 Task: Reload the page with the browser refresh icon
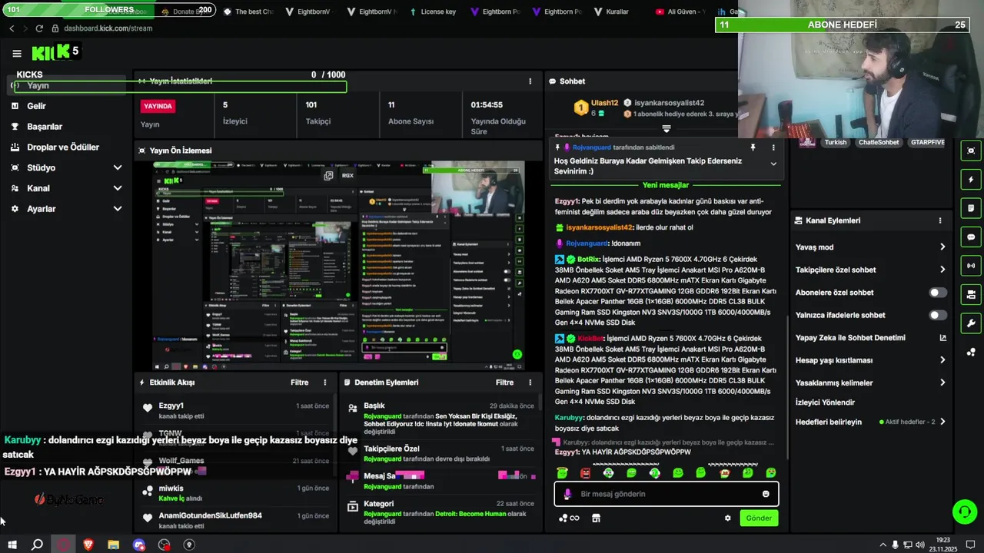coord(39,28)
